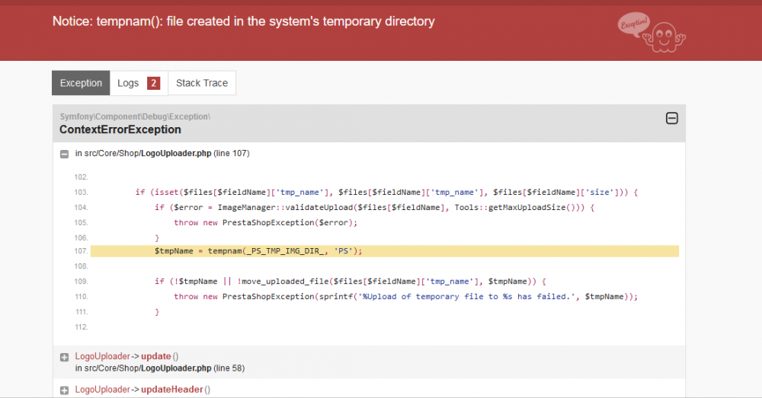762x398 pixels.
Task: Click the ImageManager::validateUpload code line
Action: (373, 207)
